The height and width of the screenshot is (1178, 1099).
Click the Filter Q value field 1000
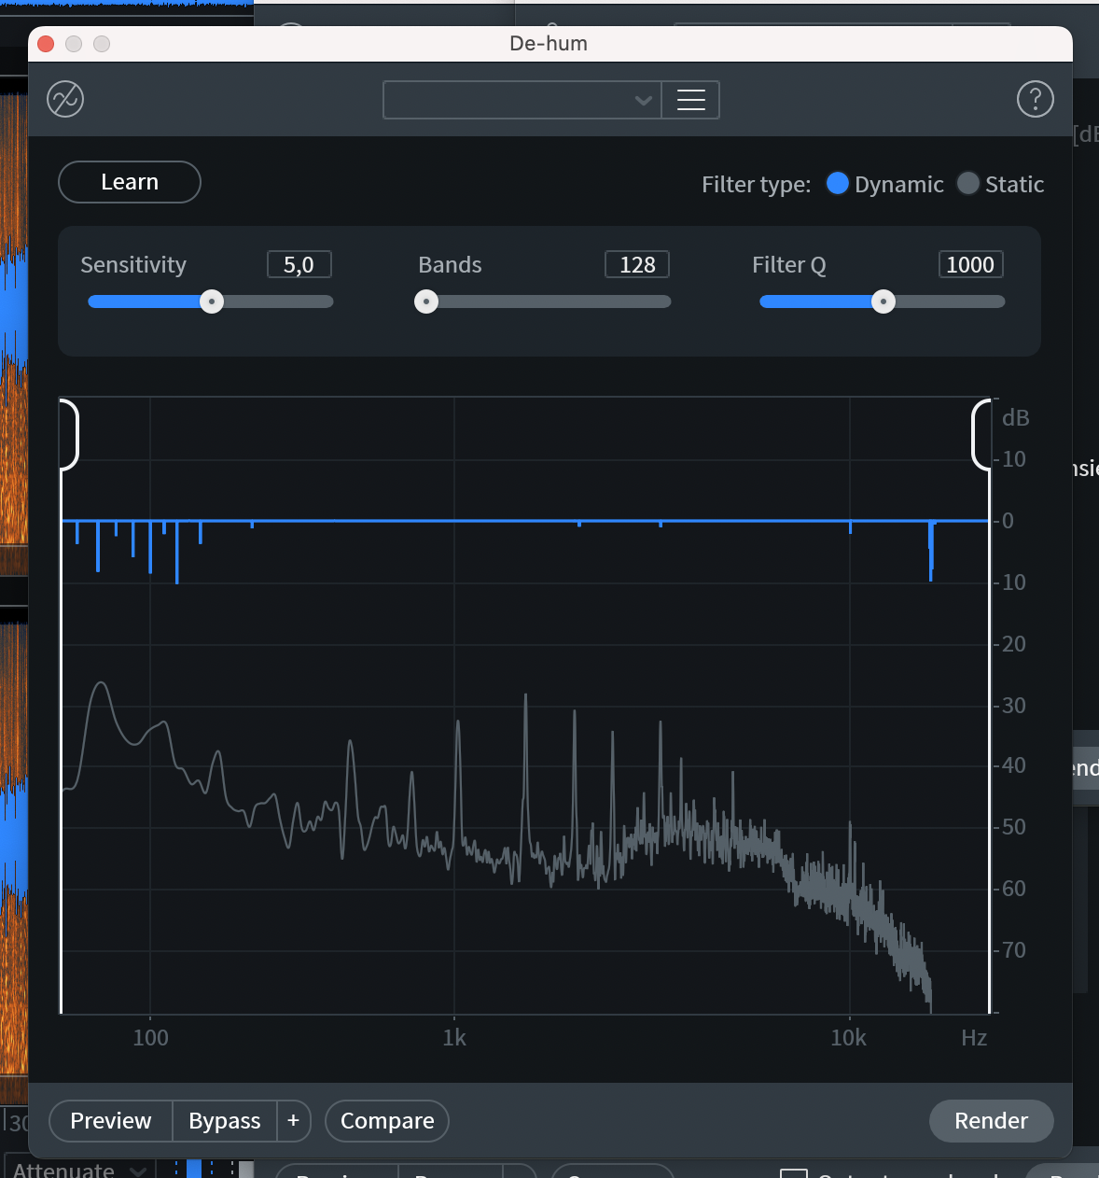click(x=970, y=265)
